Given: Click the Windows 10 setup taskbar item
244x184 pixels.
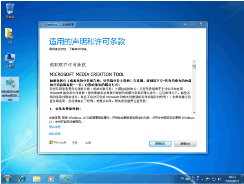Looking at the screenshot, I should (x=66, y=179).
